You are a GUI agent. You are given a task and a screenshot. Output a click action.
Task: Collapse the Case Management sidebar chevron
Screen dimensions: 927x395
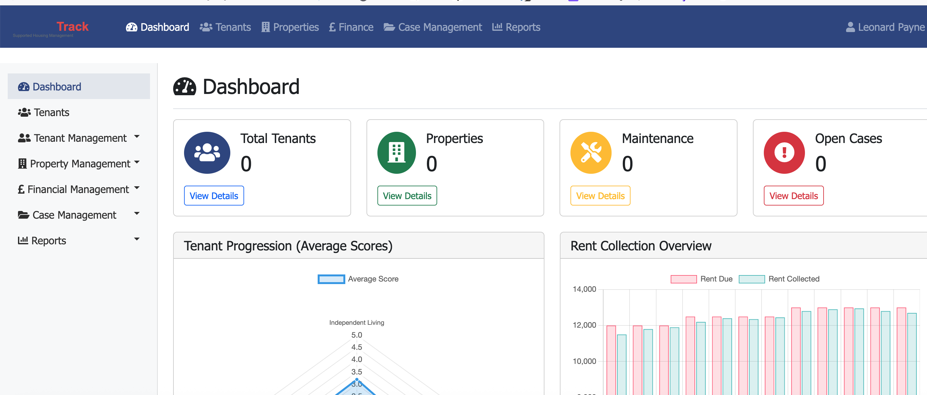137,213
